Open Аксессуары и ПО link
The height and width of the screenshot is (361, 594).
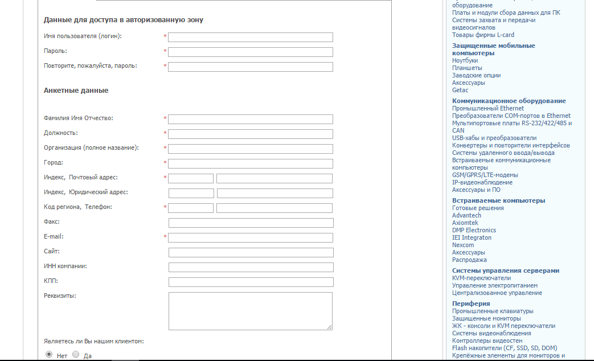[x=476, y=190]
